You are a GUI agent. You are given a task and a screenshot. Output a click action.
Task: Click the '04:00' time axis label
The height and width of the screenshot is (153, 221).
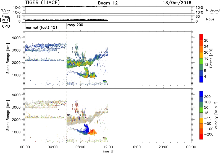pyautogui.click(x=53, y=147)
